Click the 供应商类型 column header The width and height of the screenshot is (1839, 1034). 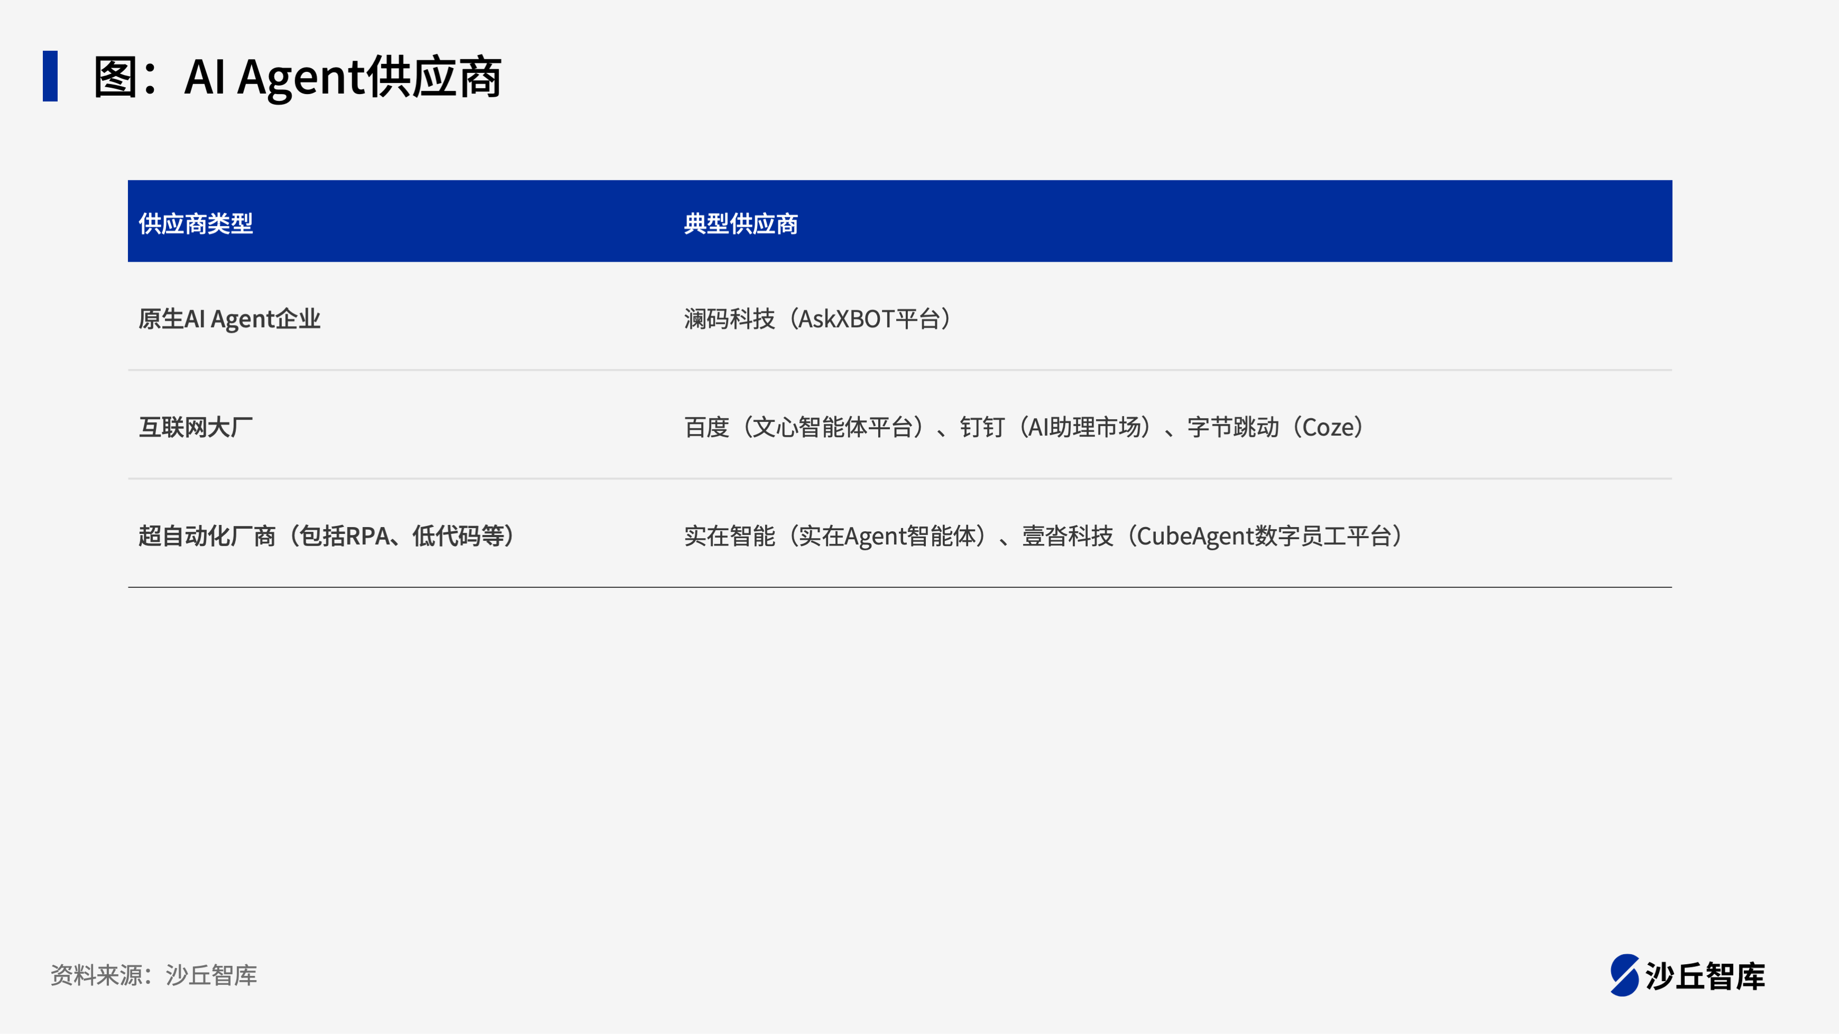196,224
